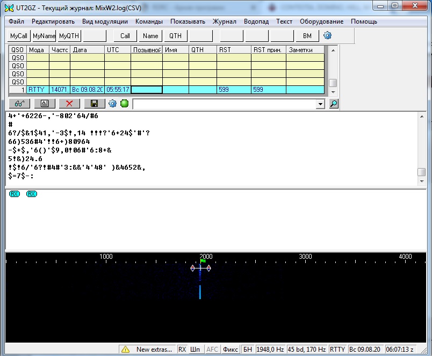Viewport: 432px width, 356px height.
Task: Click the waterfall frequency marker near 2000
Action: click(200, 268)
